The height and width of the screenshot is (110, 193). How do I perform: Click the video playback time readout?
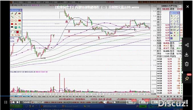coord(34,102)
